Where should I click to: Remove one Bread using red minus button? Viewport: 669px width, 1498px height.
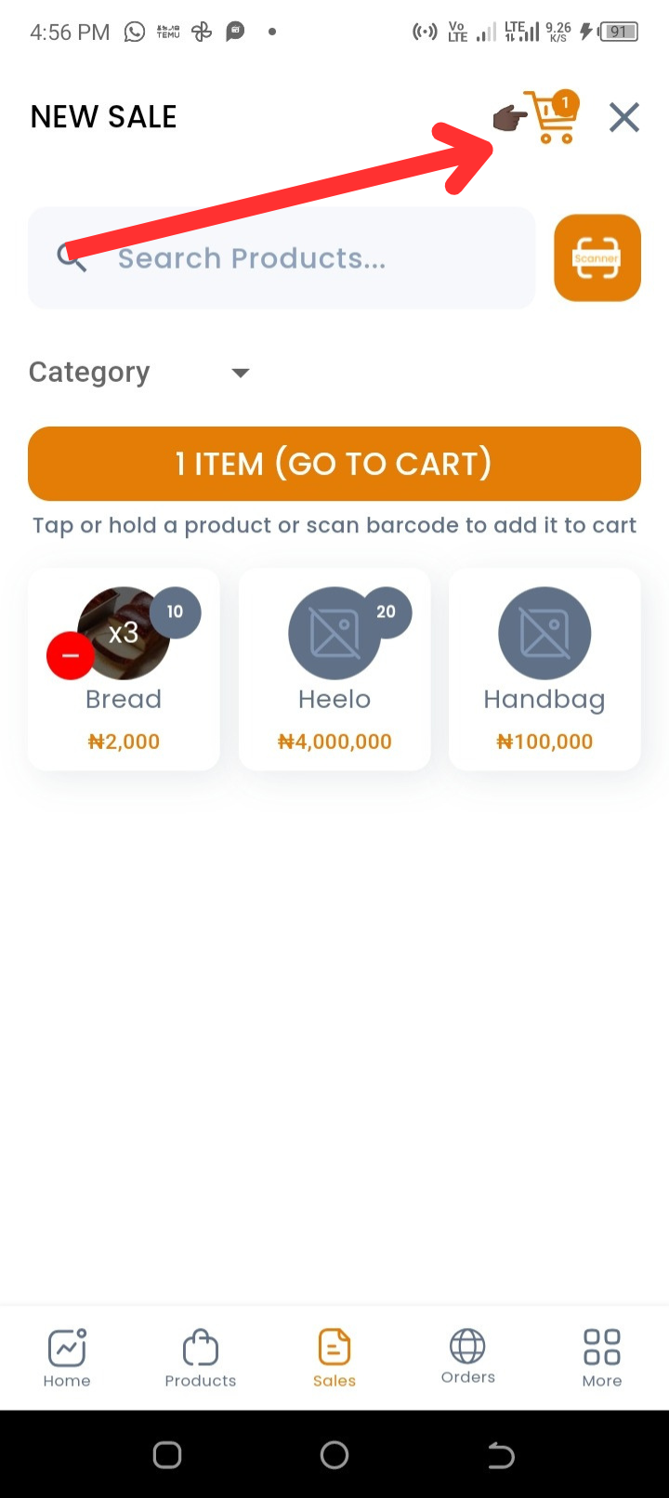(x=70, y=655)
